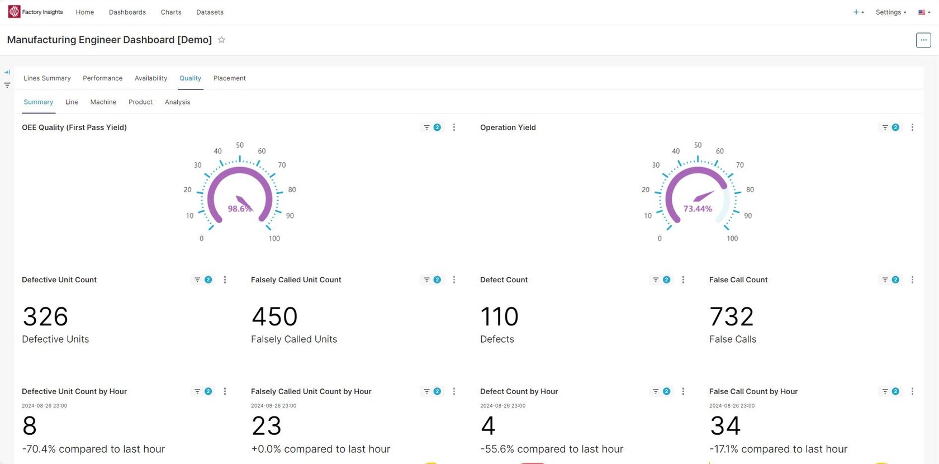
Task: Click the Factory Insights logo
Action: point(36,12)
